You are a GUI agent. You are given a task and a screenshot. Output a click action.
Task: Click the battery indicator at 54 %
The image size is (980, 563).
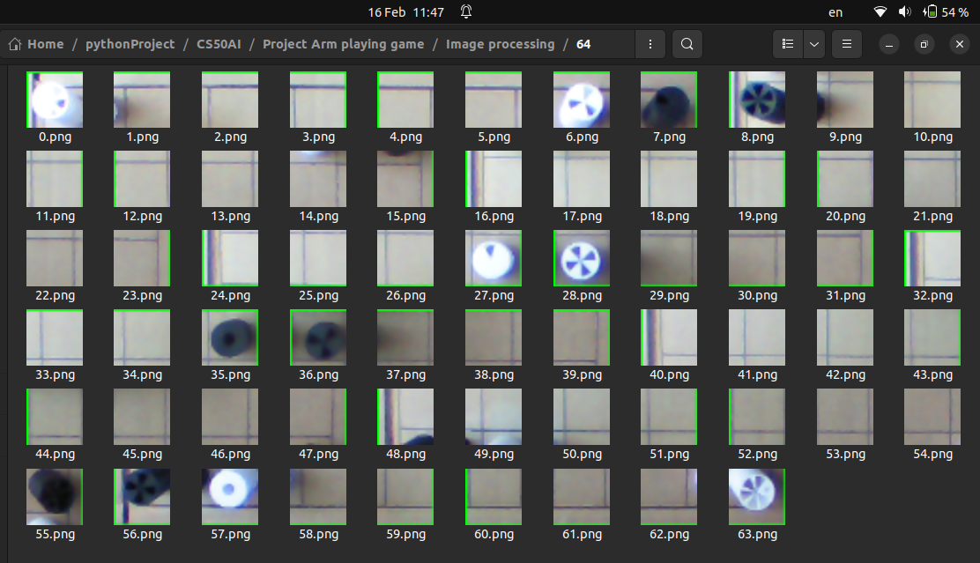tap(946, 11)
